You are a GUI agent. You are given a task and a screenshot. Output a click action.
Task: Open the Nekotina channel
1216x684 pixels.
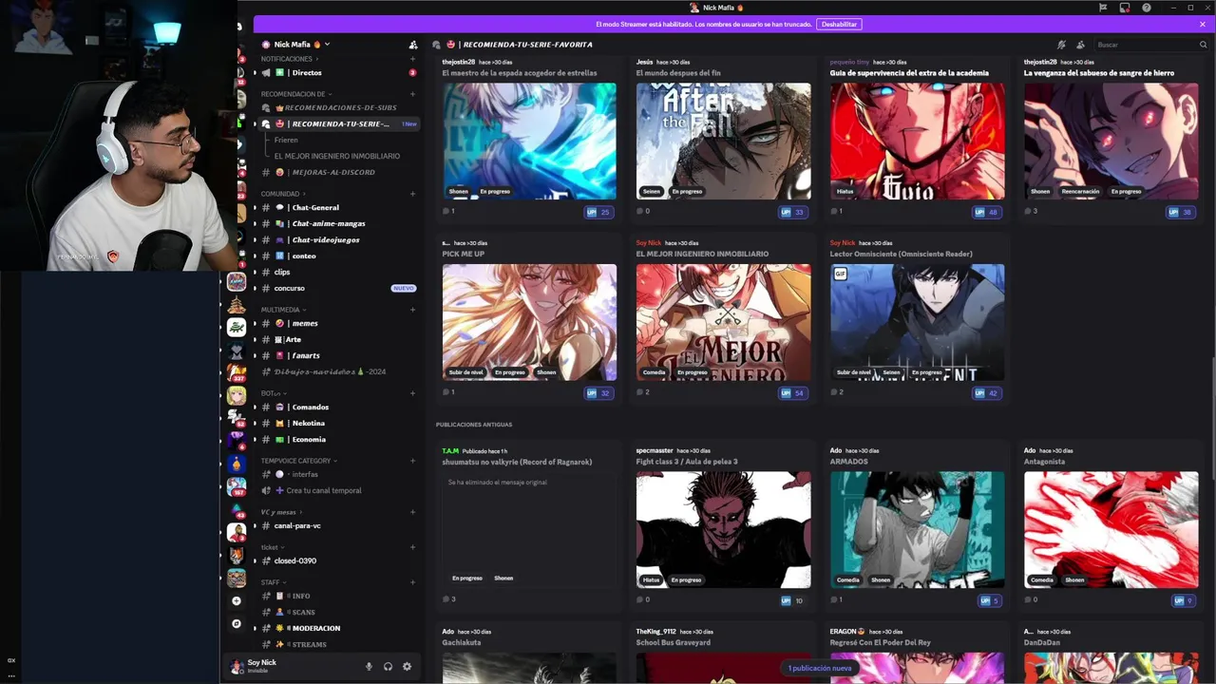coord(337,423)
